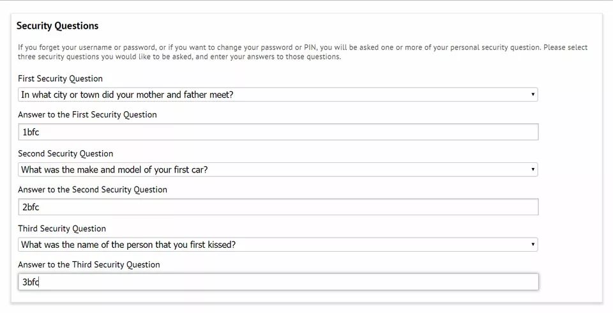Image resolution: width=613 pixels, height=313 pixels.
Task: Click the "Second Security Question" label
Action: [65, 154]
